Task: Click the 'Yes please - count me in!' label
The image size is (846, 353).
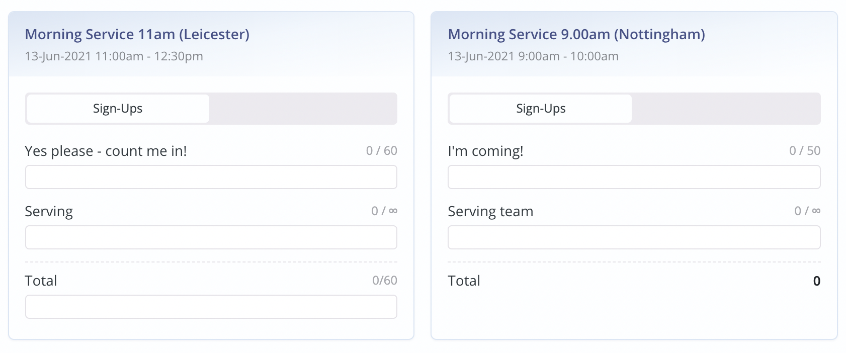Action: pyautogui.click(x=106, y=151)
